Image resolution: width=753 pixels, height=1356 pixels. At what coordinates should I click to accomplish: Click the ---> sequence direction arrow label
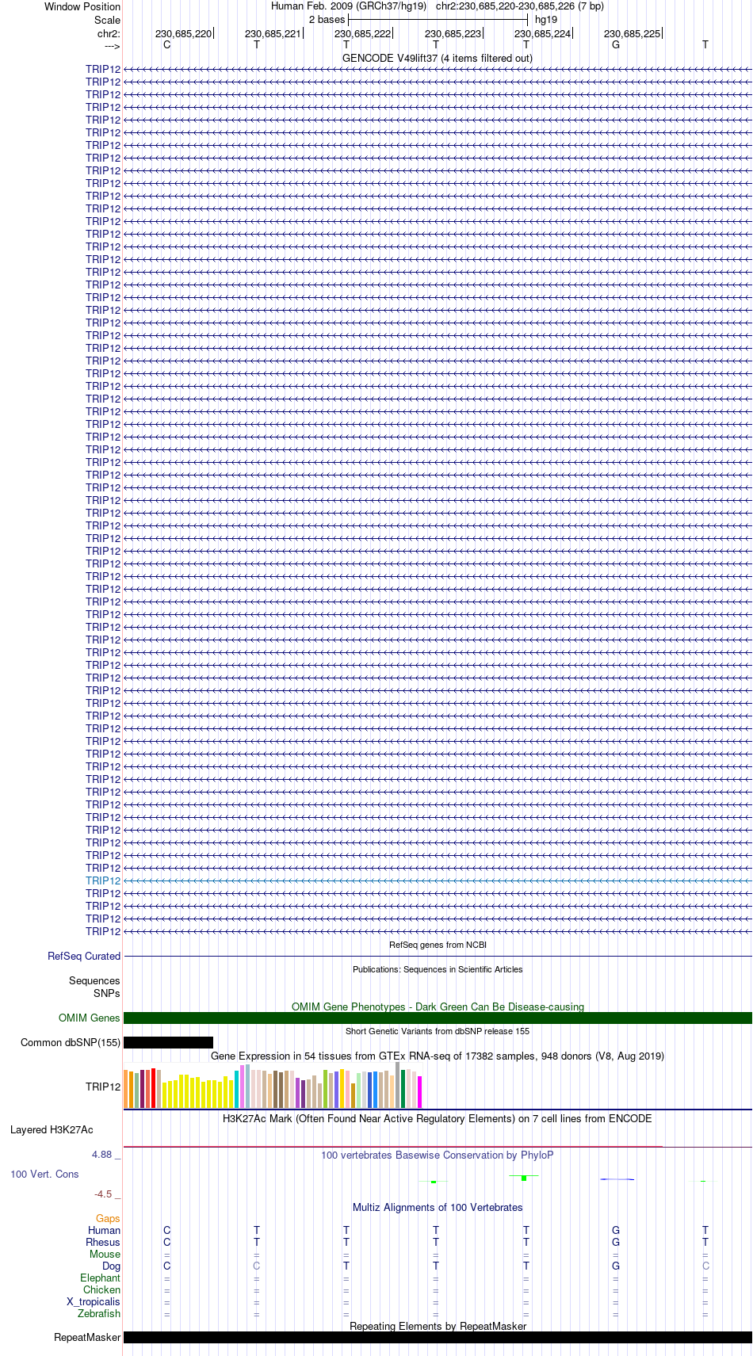click(112, 46)
